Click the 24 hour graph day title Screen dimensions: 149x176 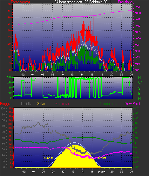pyautogui.click(x=82, y=2)
